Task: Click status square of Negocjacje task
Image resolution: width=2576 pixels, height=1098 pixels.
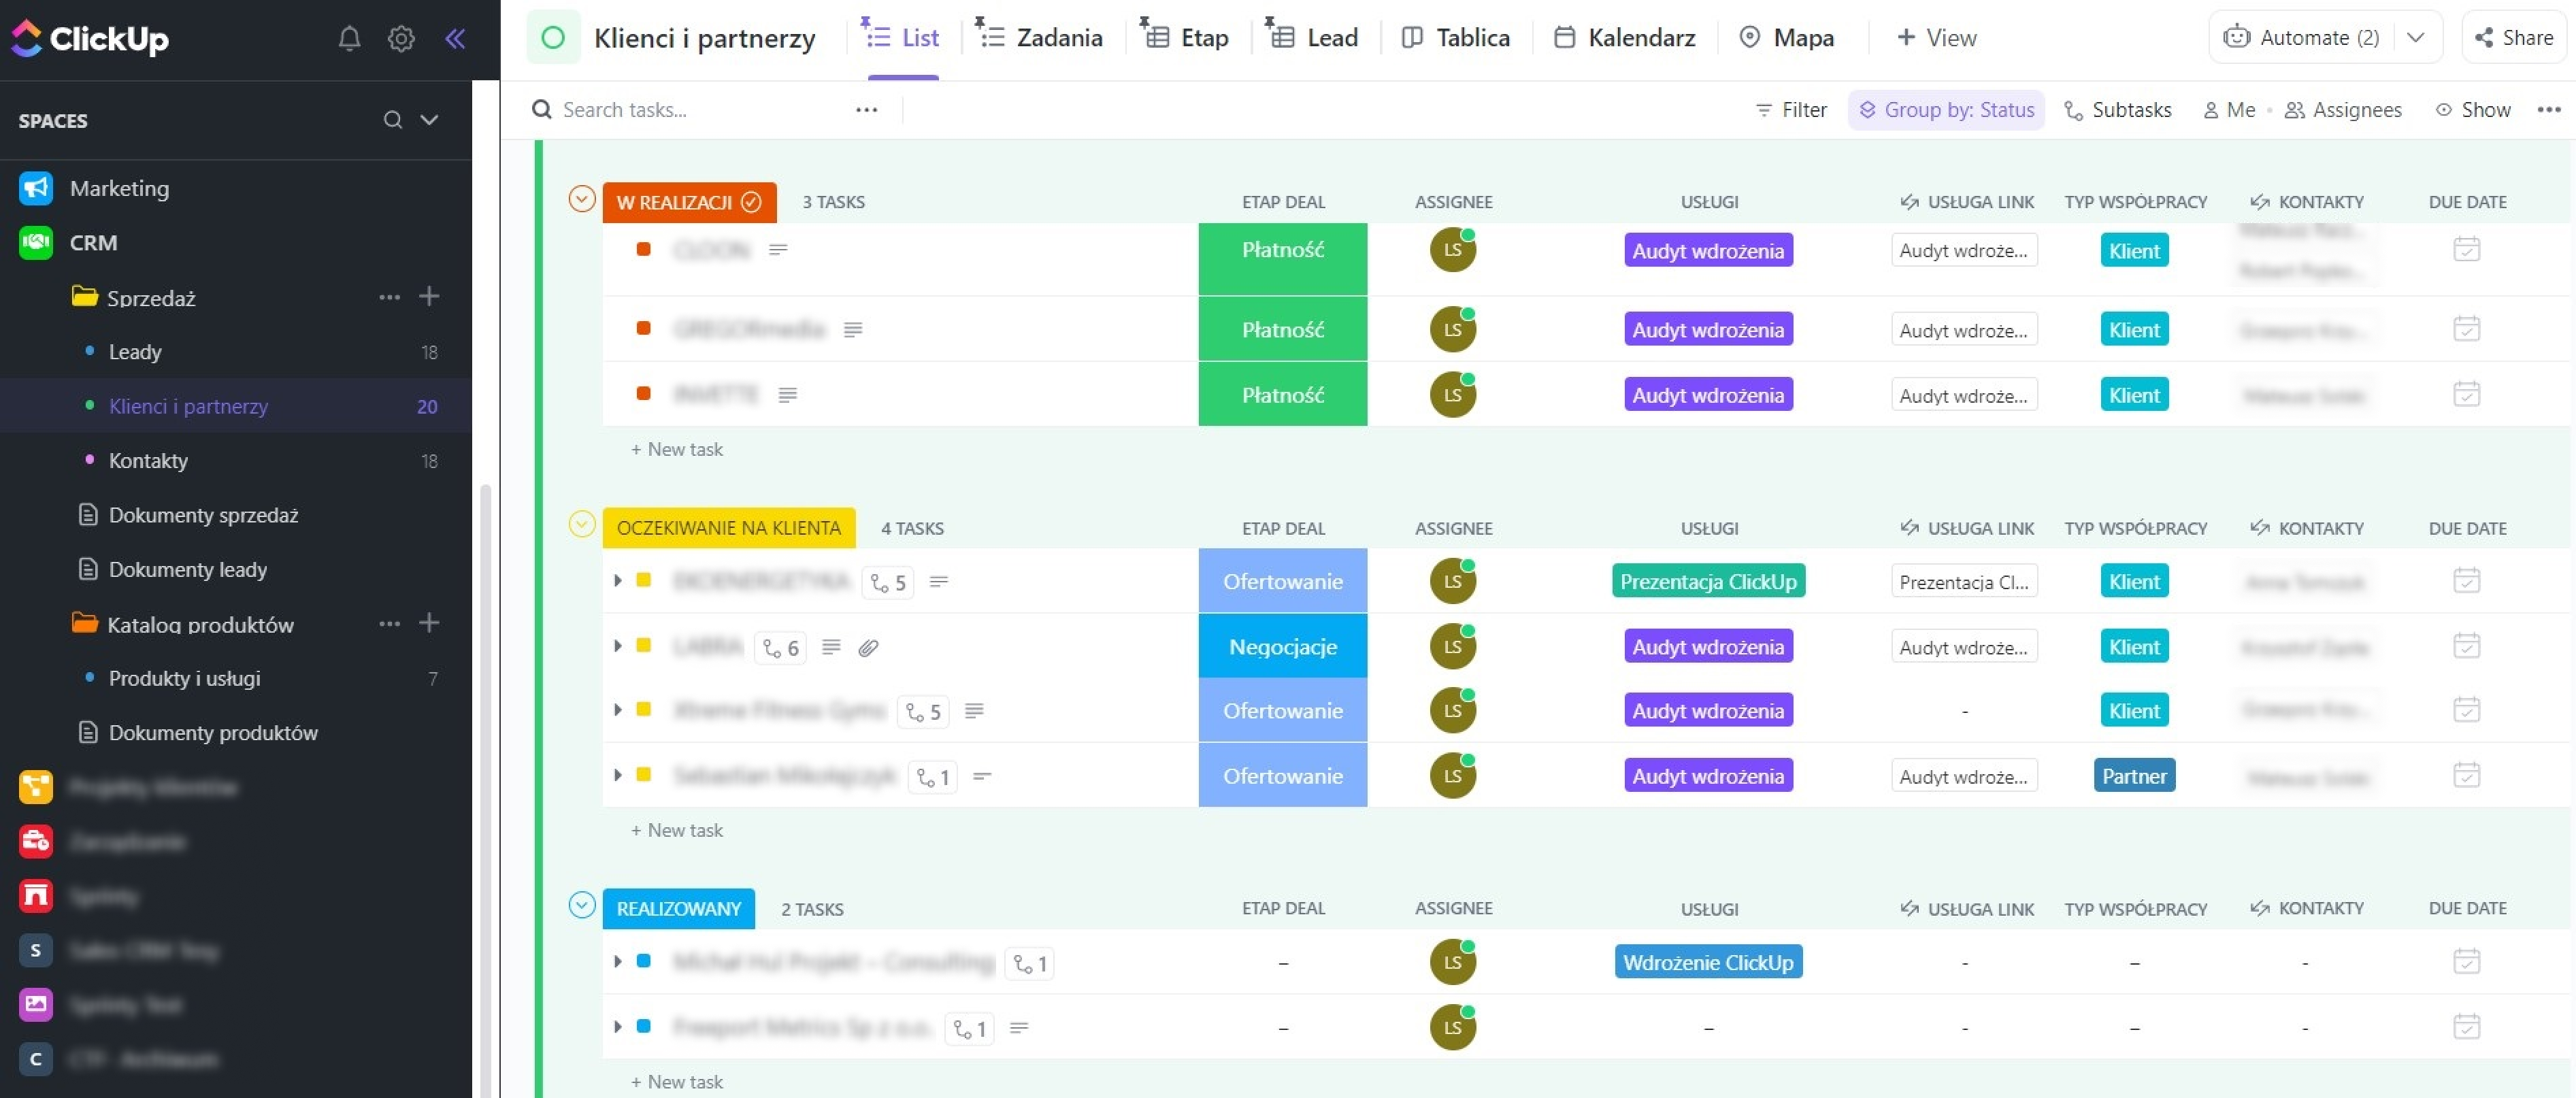Action: click(x=643, y=646)
